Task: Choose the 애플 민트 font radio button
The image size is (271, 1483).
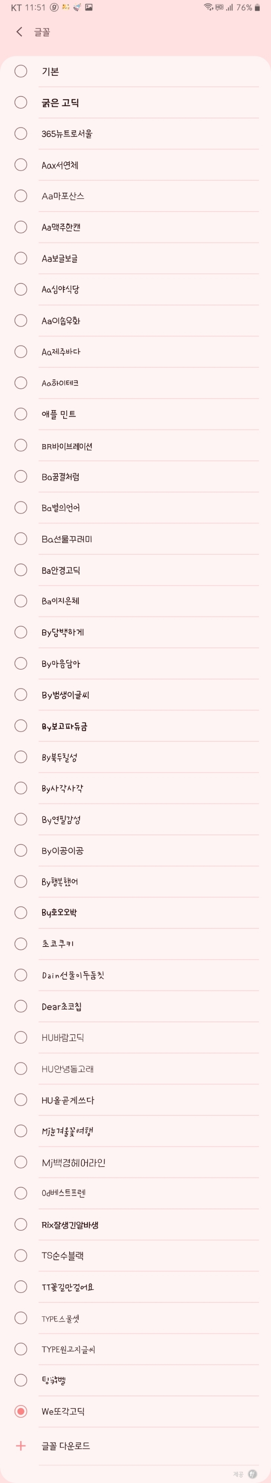Action: coord(21,414)
